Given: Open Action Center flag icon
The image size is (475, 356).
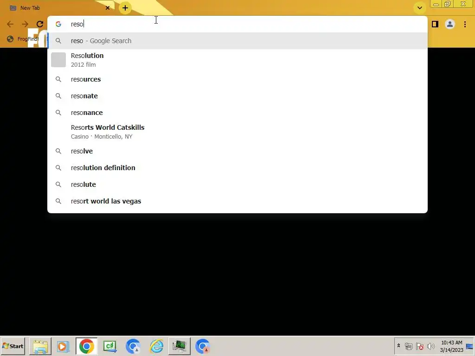Looking at the screenshot, I should point(420,346).
